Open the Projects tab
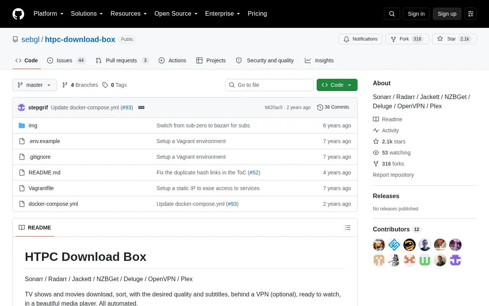 [x=211, y=60]
